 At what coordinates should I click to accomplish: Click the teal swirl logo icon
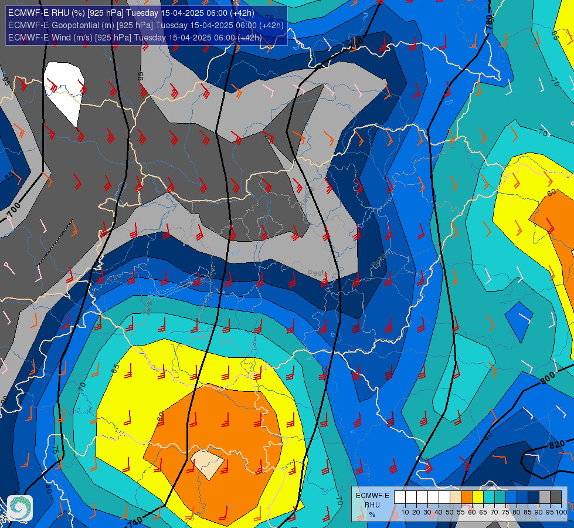(x=20, y=508)
